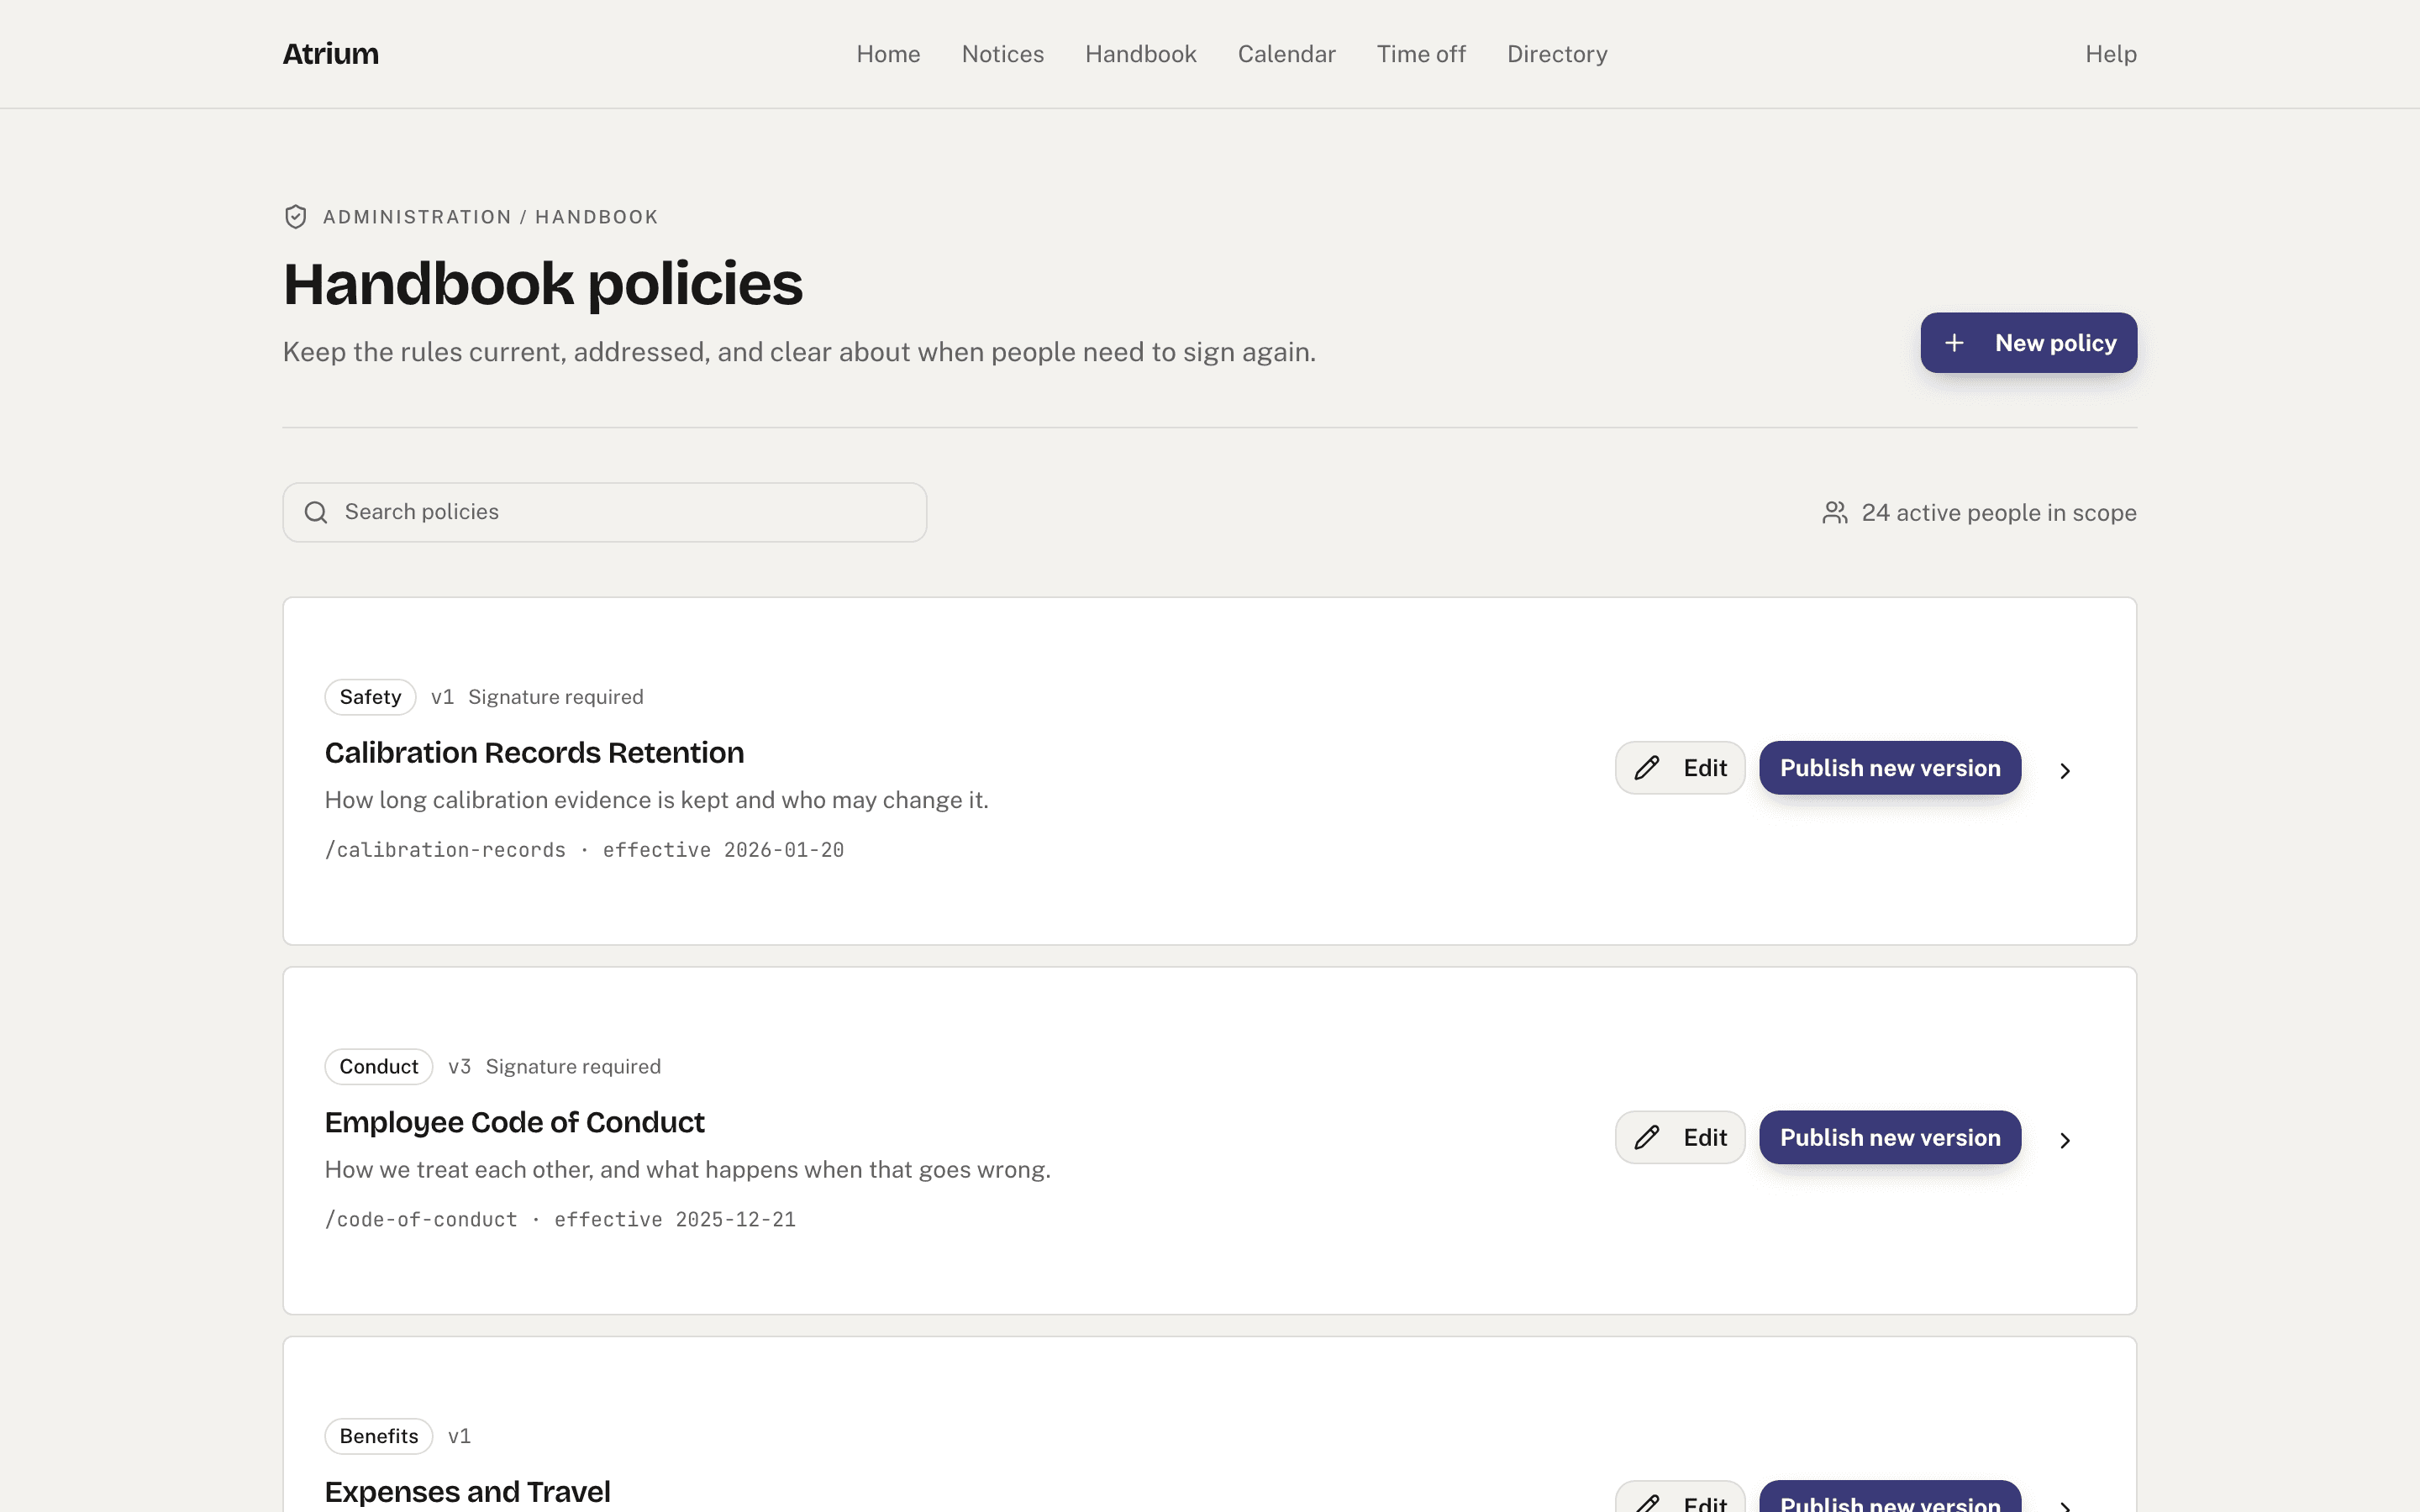
Task: Publish new version of Calibration Records Retention
Action: click(x=1890, y=768)
